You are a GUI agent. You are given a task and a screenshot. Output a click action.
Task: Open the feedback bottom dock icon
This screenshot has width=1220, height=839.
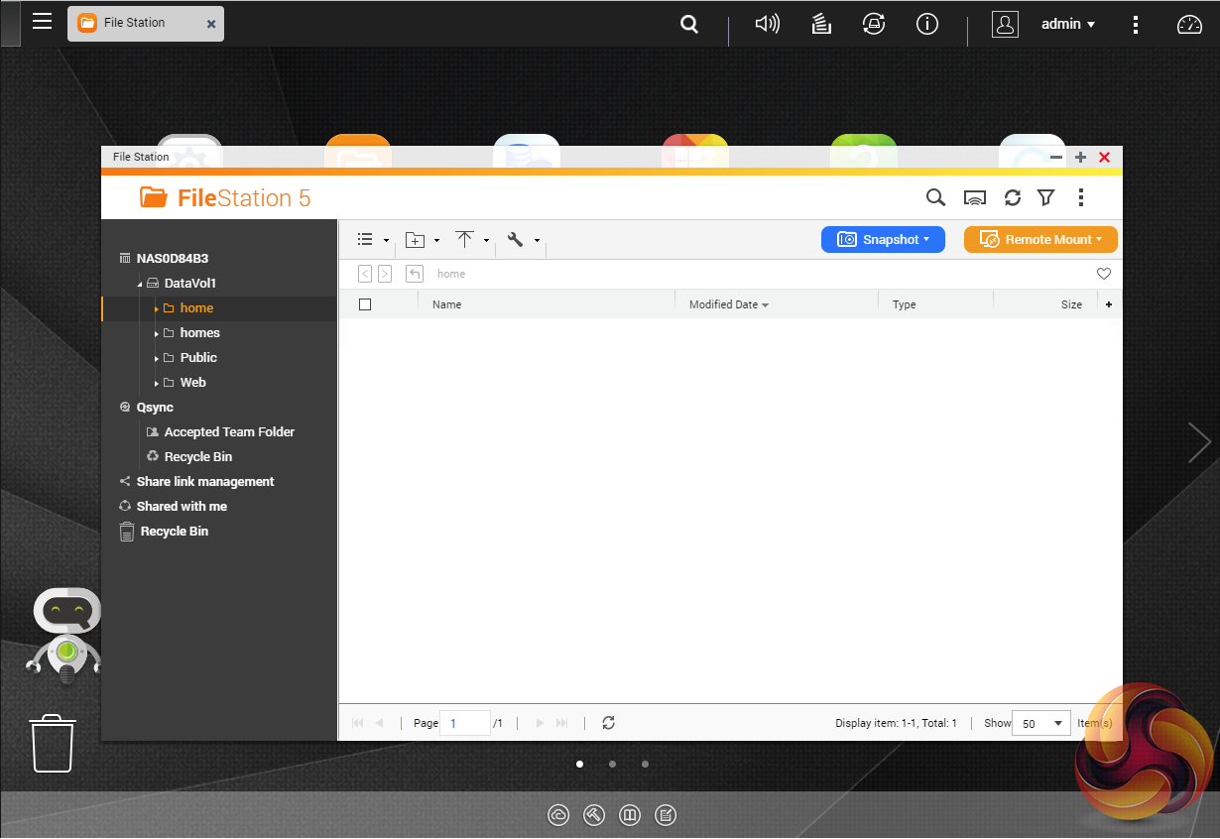[667, 815]
